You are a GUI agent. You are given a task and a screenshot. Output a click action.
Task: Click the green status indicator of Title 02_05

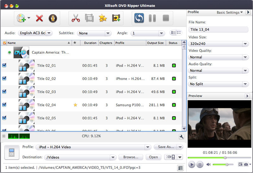click(174, 118)
